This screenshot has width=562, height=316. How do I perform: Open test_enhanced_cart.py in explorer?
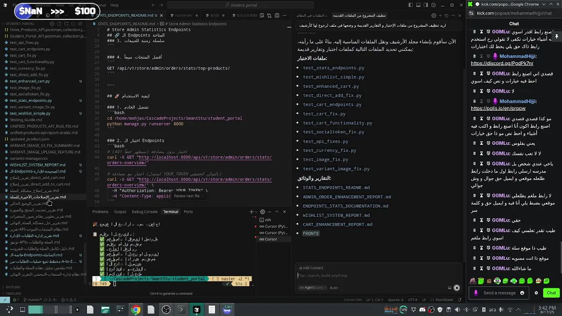coord(29,81)
